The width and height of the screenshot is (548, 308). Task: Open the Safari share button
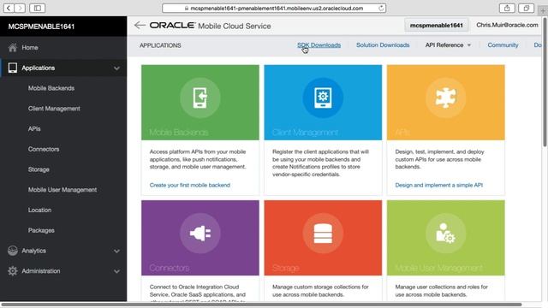pos(507,8)
